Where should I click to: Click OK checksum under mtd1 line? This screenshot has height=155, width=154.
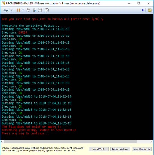tap(20, 39)
